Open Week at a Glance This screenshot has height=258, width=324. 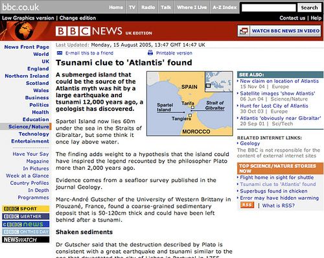tap(27, 176)
